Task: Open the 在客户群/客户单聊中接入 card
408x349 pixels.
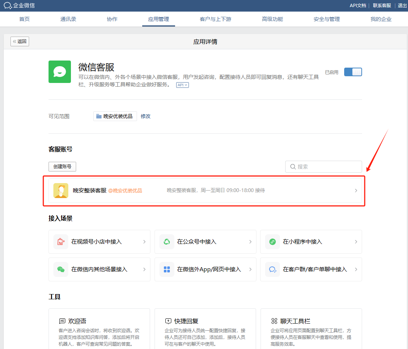Action: (x=311, y=269)
